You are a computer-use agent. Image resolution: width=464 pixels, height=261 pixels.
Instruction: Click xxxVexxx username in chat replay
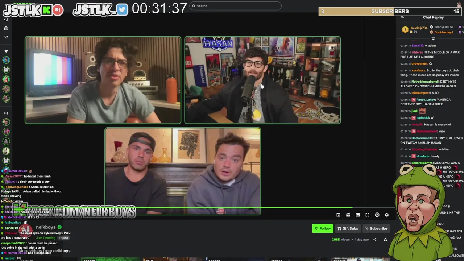(x=418, y=71)
